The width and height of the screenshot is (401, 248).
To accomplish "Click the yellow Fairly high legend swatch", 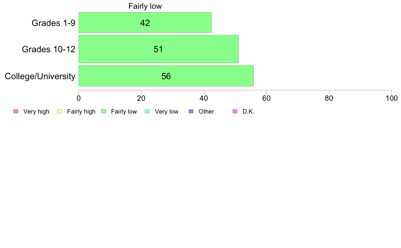I will click(60, 111).
